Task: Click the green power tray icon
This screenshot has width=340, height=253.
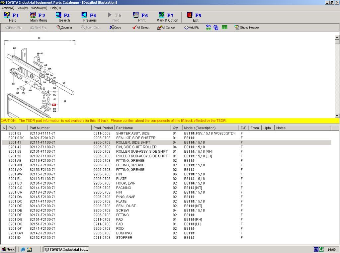Action: 321,250
